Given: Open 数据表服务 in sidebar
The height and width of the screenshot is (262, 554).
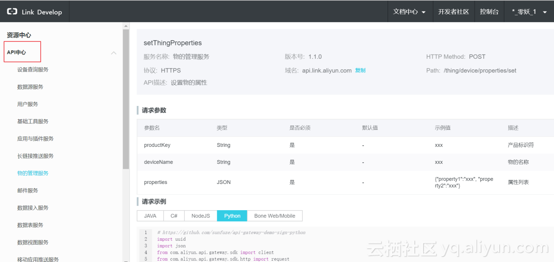Looking at the screenshot, I should point(30,225).
